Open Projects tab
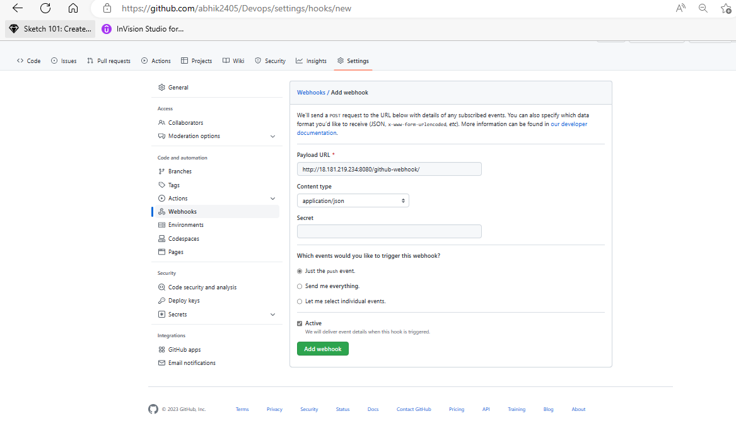Image resolution: width=736 pixels, height=428 pixels. pos(196,61)
